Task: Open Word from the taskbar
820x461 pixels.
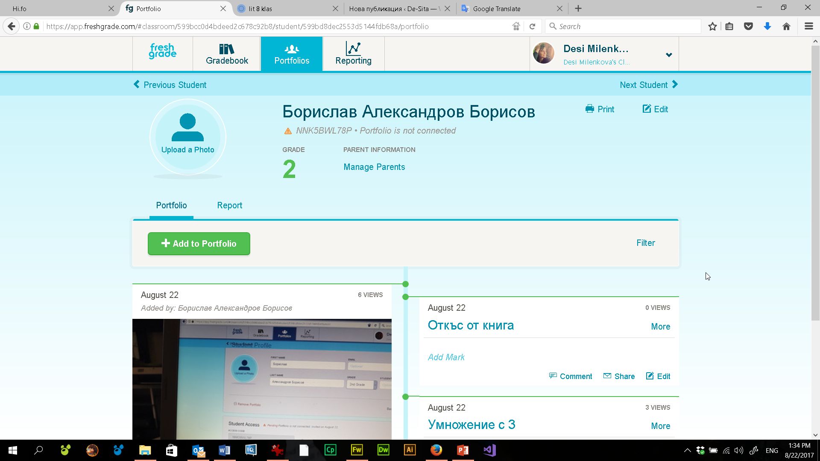Action: 225,450
